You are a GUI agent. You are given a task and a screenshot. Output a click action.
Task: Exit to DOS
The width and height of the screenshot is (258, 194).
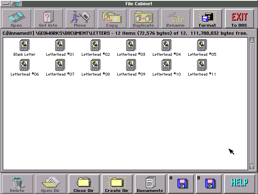[239, 19]
